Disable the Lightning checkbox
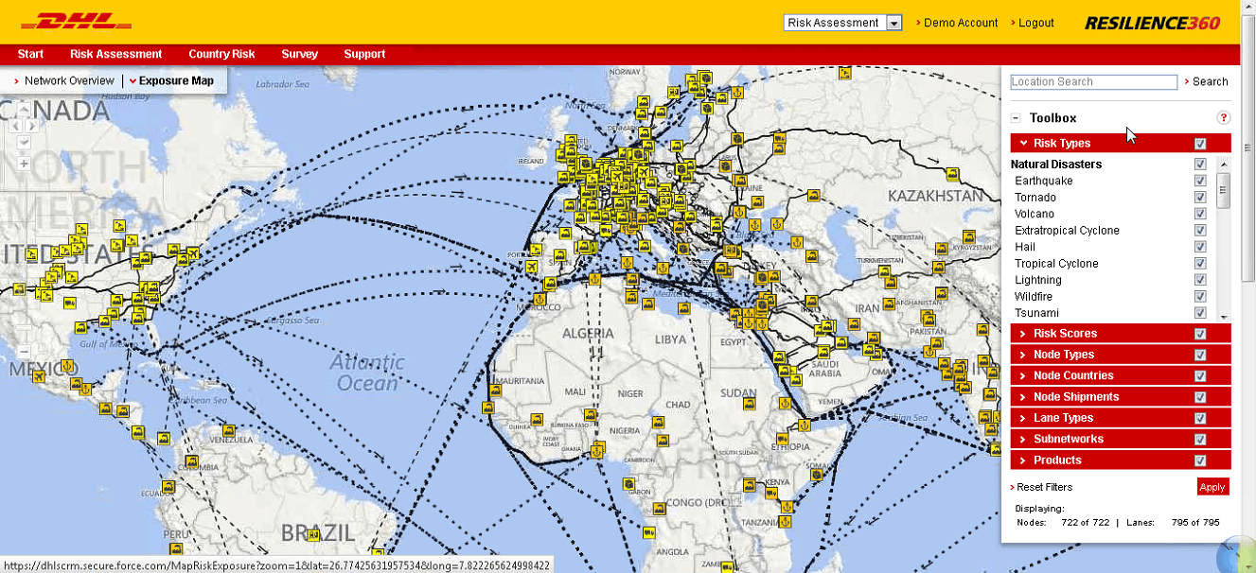This screenshot has width=1256, height=573. point(1200,280)
